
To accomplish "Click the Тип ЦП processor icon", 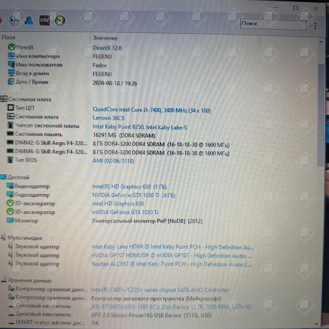I will [11, 107].
